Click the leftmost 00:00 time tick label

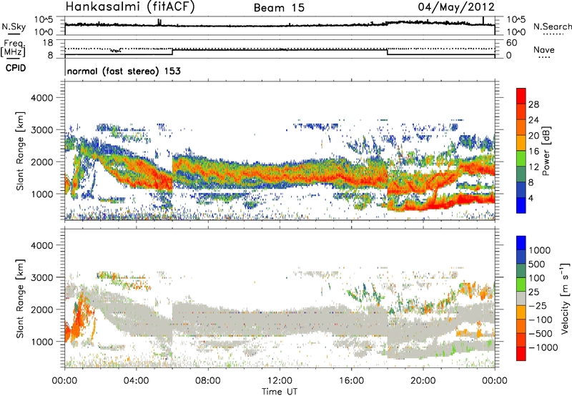point(65,381)
